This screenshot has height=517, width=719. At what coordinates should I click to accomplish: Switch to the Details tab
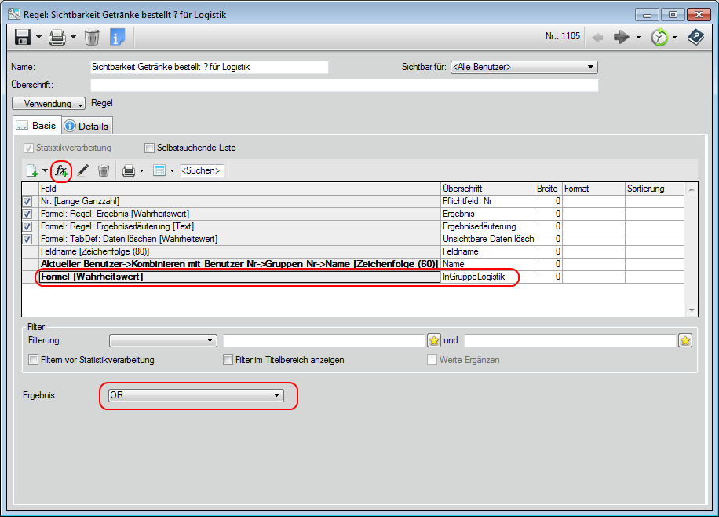point(87,126)
